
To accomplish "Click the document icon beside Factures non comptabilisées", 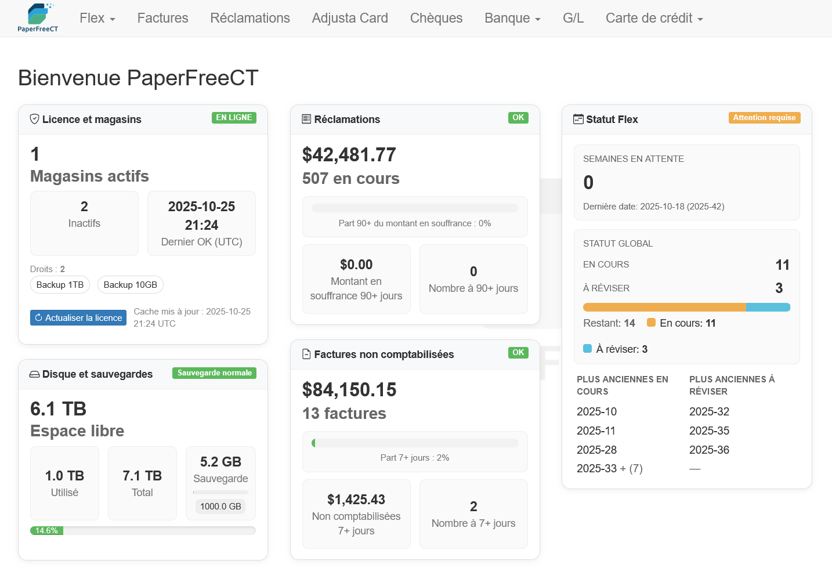I will coord(306,354).
